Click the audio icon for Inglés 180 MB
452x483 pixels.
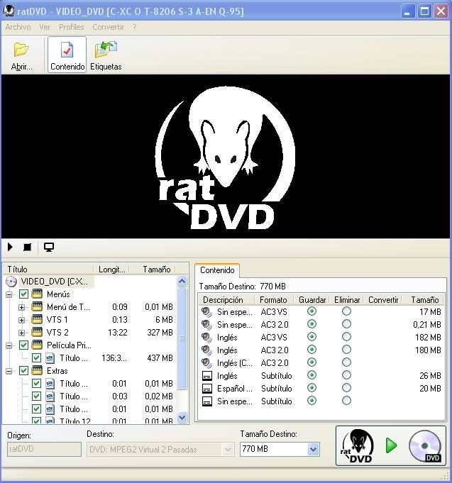tap(206, 350)
